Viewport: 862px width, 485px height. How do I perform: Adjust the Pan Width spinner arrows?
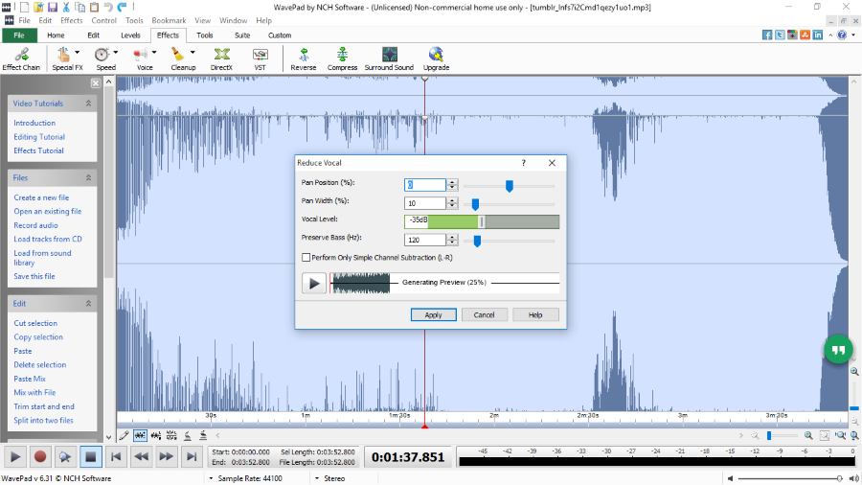click(452, 203)
